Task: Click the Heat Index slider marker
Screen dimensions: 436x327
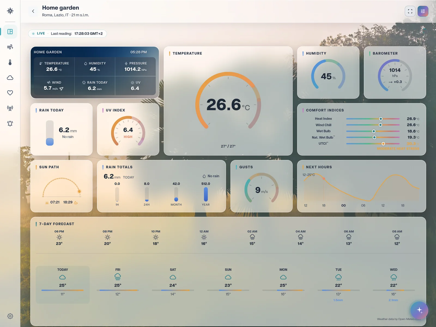Action: (x=381, y=119)
